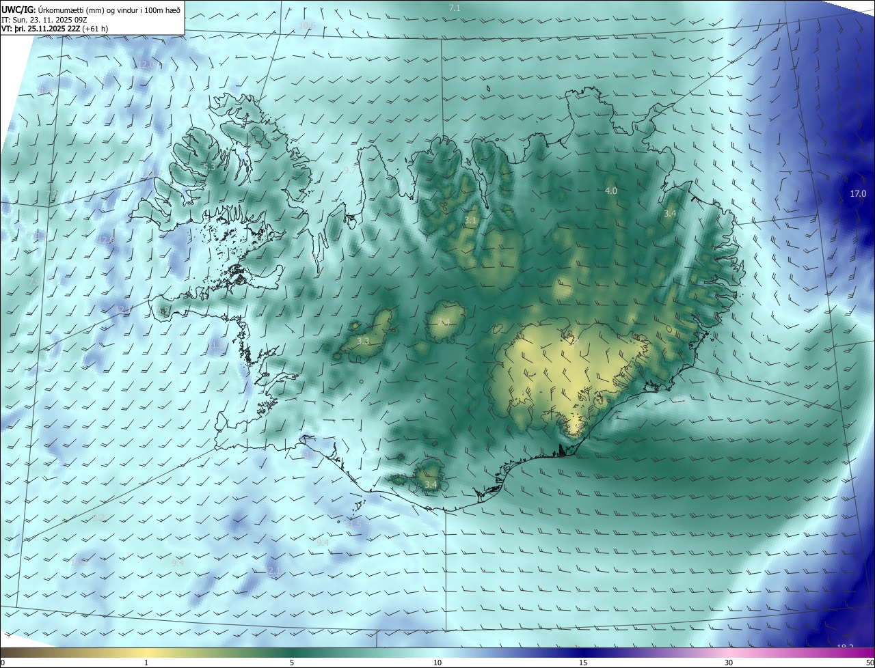This screenshot has height=668, width=875.
Task: Click the 10.6 value on the map
Action: [x=308, y=25]
